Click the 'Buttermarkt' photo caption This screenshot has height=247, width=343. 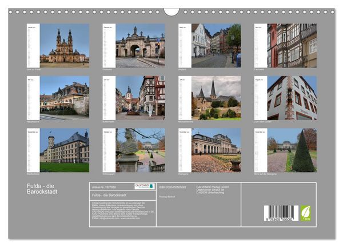[x=108, y=122]
